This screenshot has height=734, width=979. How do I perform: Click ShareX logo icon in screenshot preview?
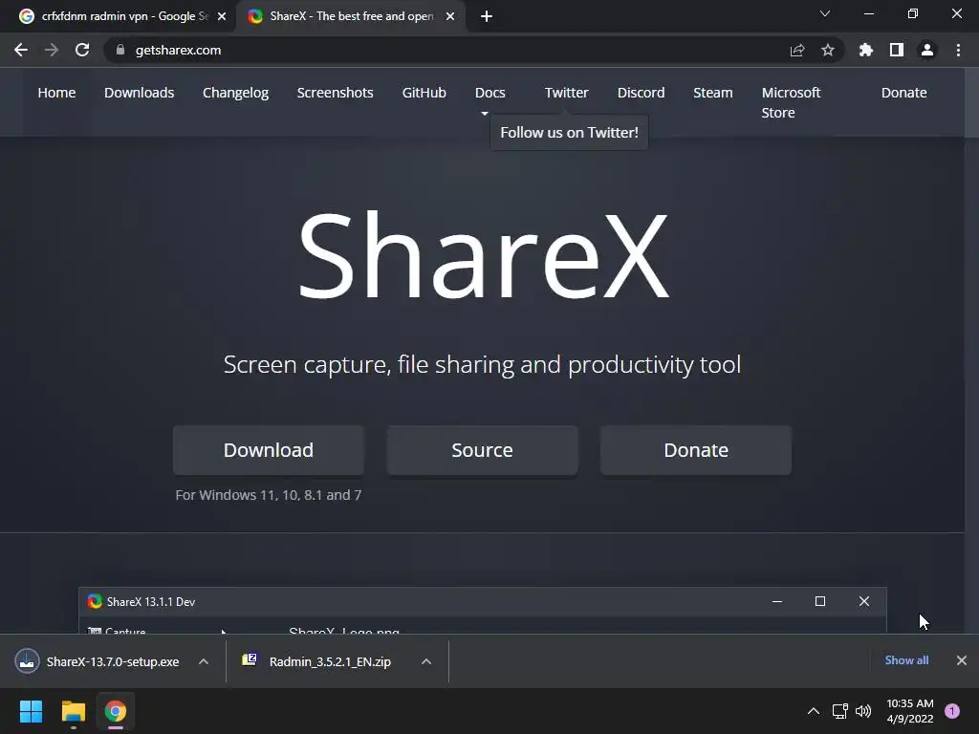[x=95, y=602]
